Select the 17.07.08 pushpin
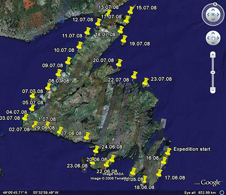This screenshot has width=226, height=195. click(127, 20)
